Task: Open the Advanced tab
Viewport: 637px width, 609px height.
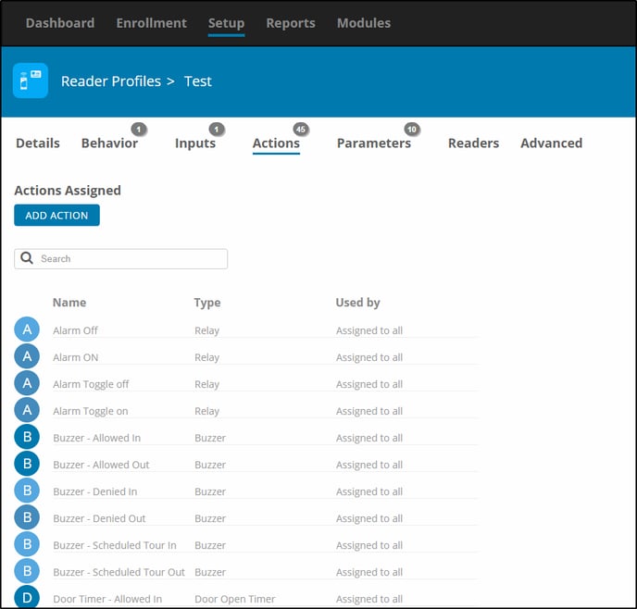Action: click(551, 143)
